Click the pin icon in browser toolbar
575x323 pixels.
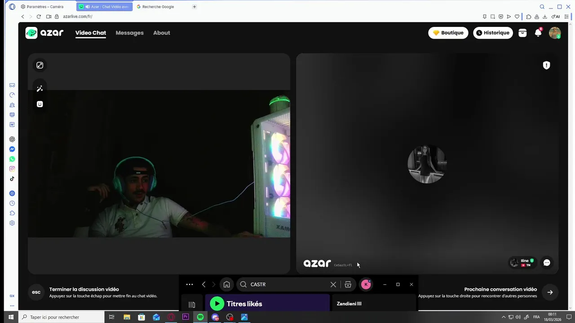(484, 17)
